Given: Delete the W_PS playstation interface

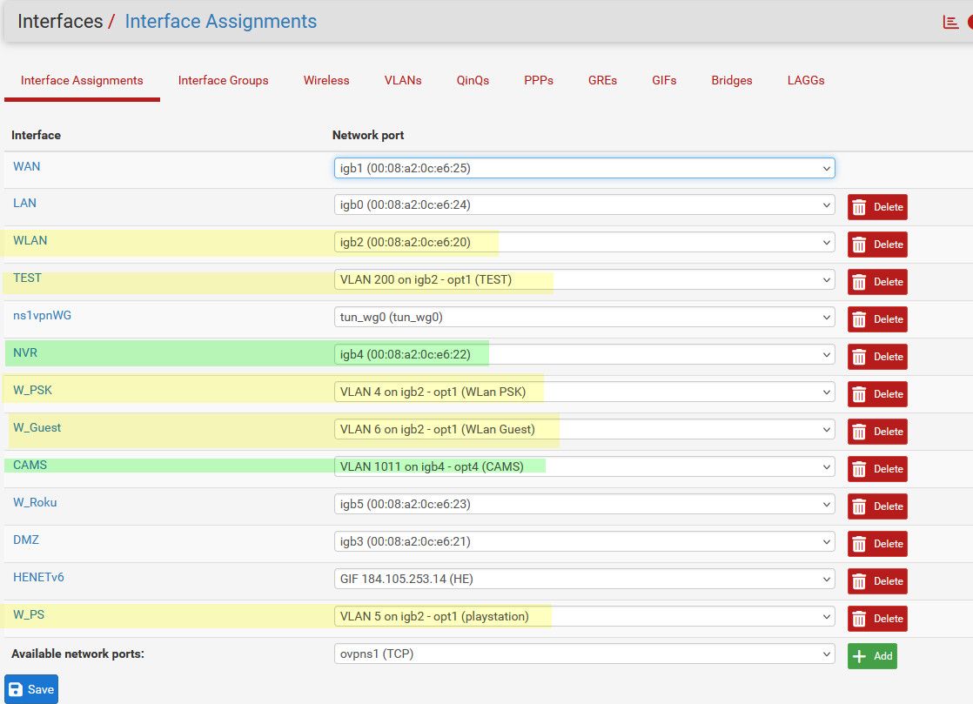Looking at the screenshot, I should 877,619.
